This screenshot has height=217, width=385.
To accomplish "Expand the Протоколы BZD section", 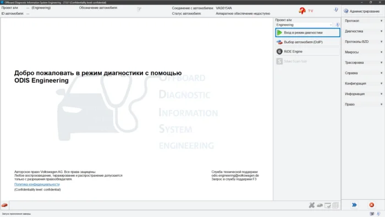I will [363, 42].
